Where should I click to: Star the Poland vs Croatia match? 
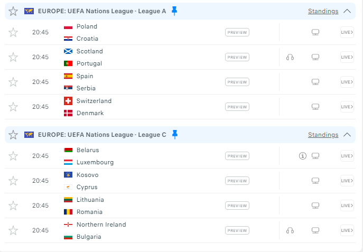tap(13, 32)
